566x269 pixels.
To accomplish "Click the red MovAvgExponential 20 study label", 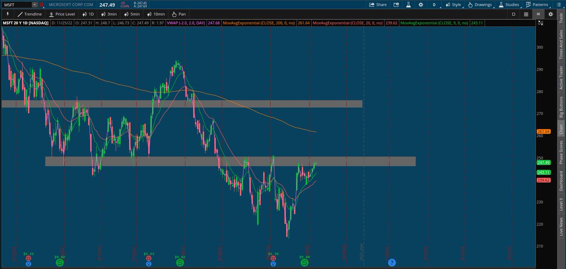I will (x=348, y=23).
